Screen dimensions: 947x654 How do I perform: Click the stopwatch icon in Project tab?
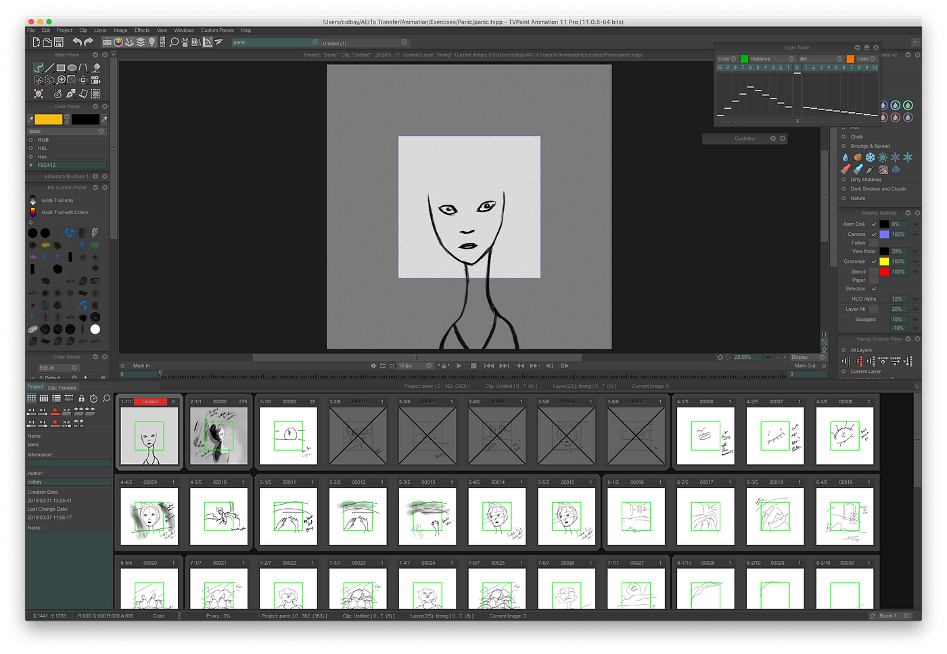(93, 398)
